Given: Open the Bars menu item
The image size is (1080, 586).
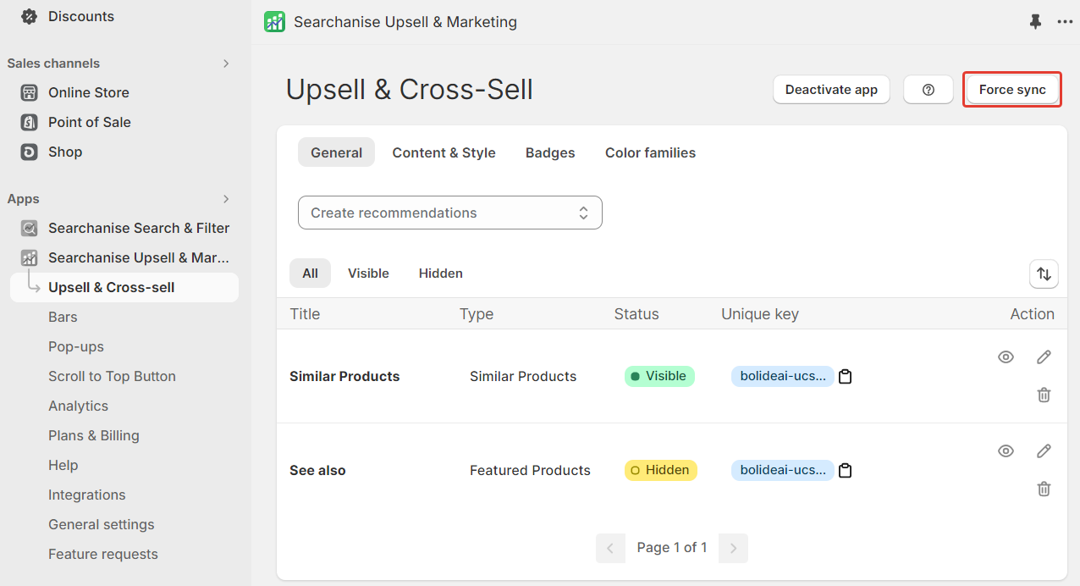Looking at the screenshot, I should coord(63,317).
